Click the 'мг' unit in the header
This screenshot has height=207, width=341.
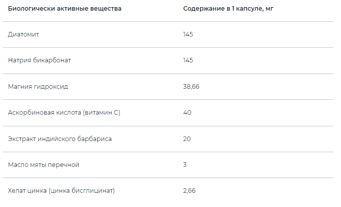[269, 9]
